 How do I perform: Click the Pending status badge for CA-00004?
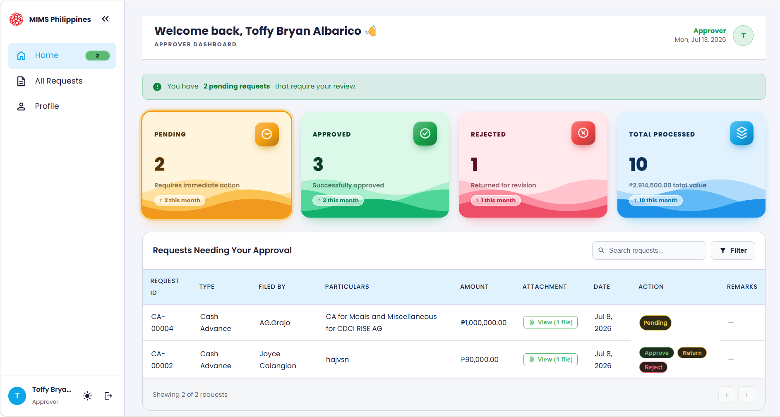(655, 323)
